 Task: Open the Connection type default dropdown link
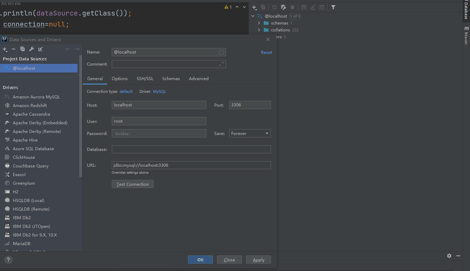click(x=126, y=91)
